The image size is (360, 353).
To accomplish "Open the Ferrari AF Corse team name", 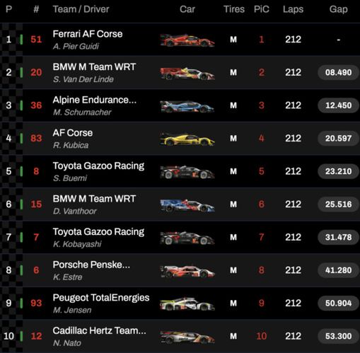I will point(88,34).
